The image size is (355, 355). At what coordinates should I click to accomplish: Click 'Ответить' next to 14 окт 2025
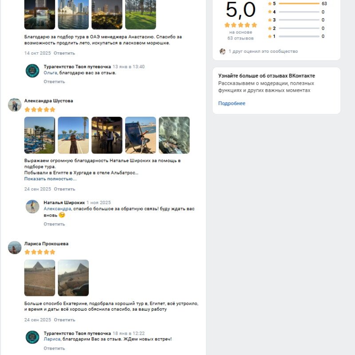[x=64, y=53]
